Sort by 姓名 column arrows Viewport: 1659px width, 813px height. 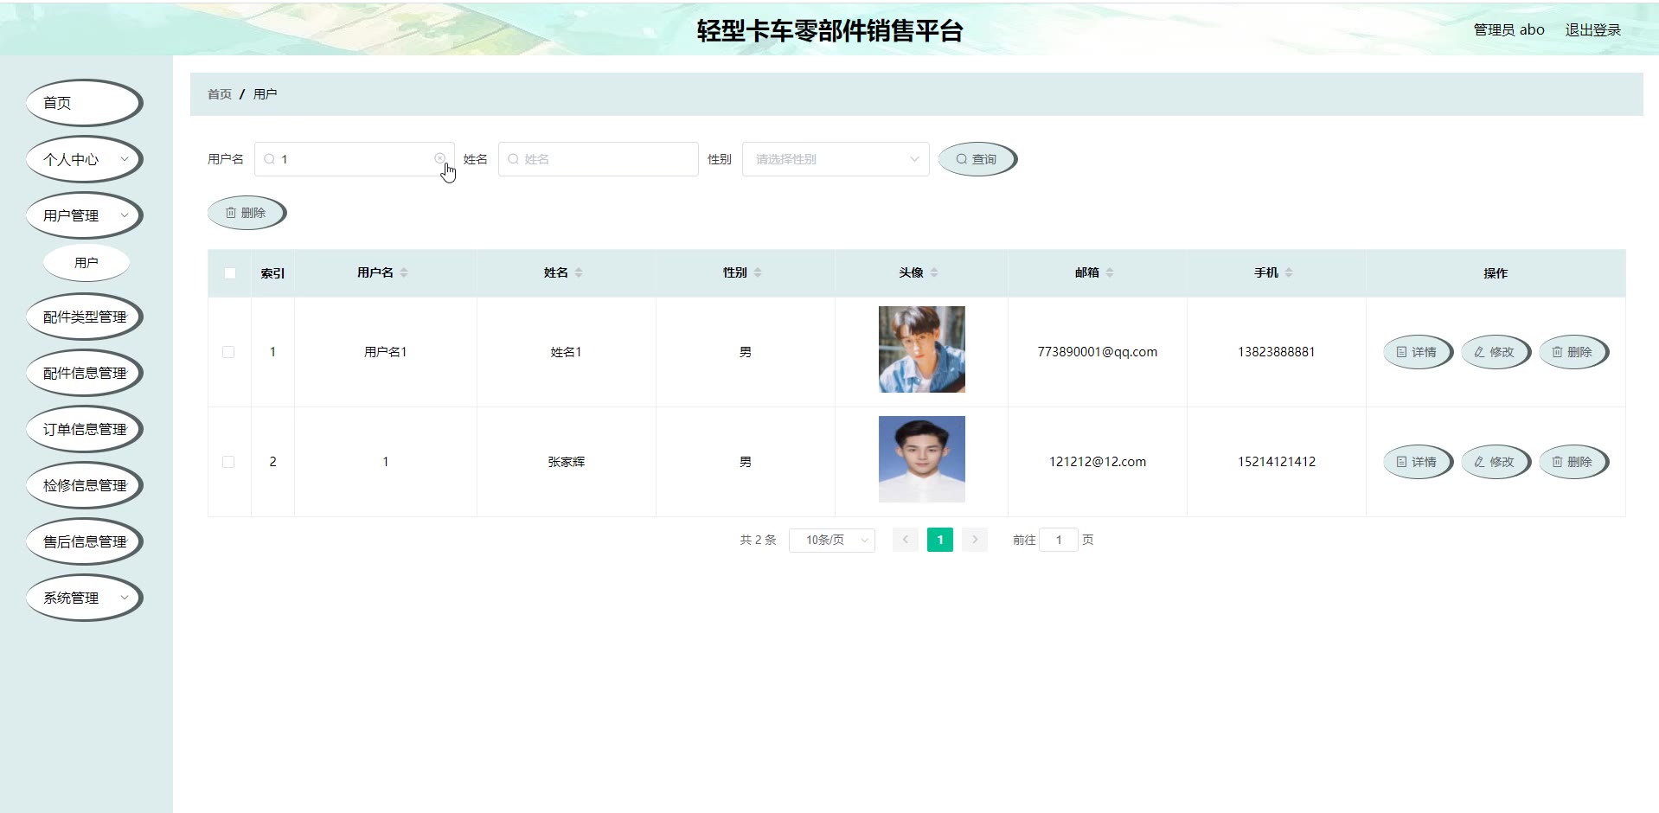(579, 272)
